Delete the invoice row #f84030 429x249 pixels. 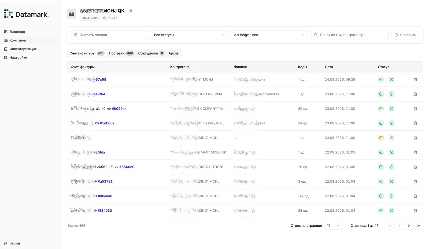(415, 211)
